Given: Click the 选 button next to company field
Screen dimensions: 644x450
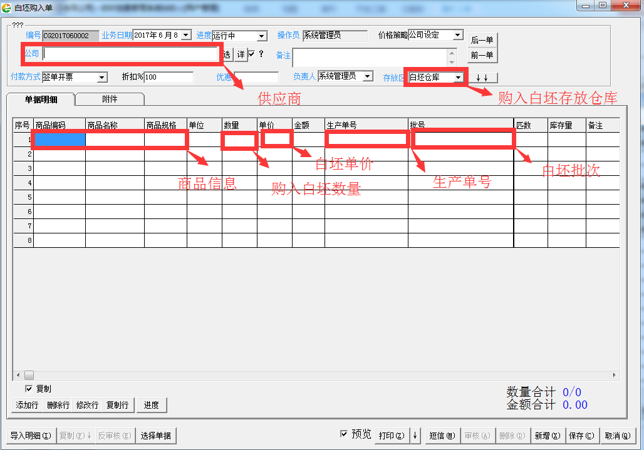Looking at the screenshot, I should (227, 54).
